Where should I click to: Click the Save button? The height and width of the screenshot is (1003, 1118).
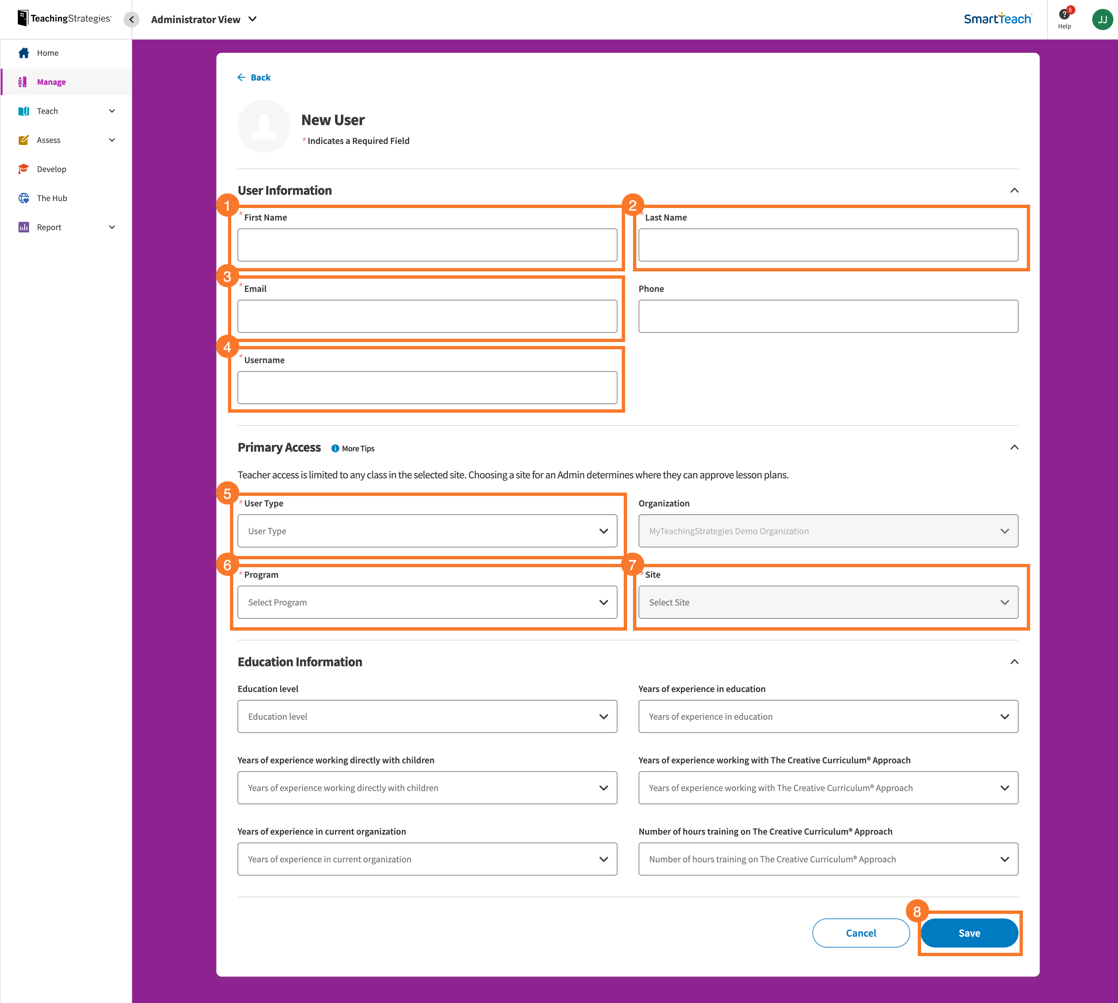coord(969,932)
